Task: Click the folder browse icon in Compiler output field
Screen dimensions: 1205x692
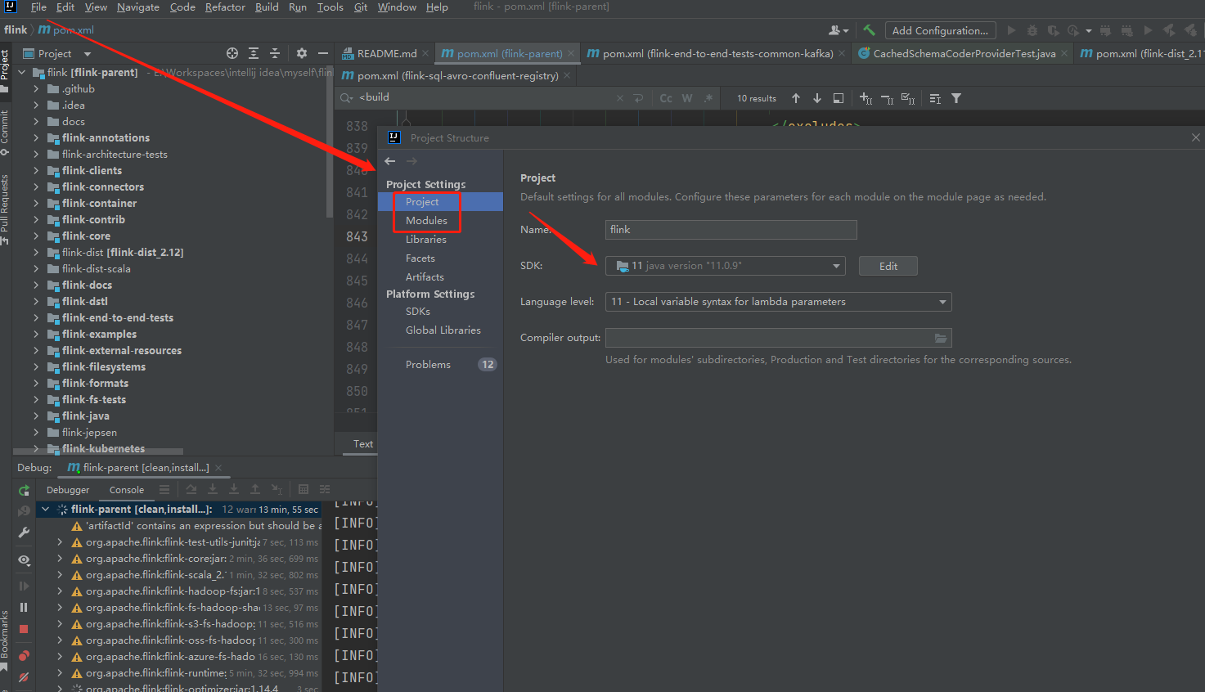Action: tap(941, 338)
